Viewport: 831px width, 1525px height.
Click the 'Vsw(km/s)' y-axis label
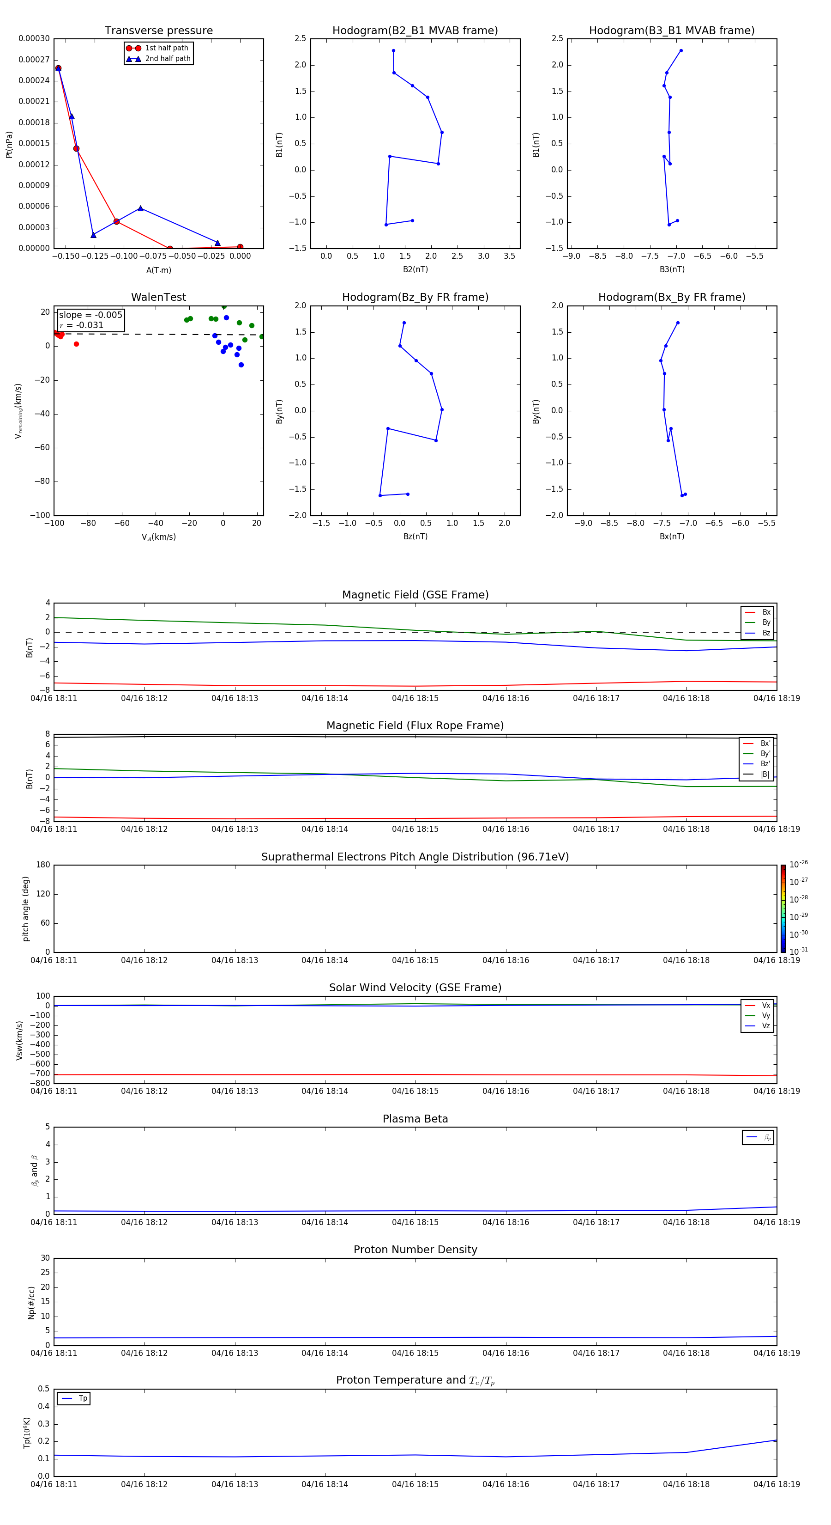19,1040
